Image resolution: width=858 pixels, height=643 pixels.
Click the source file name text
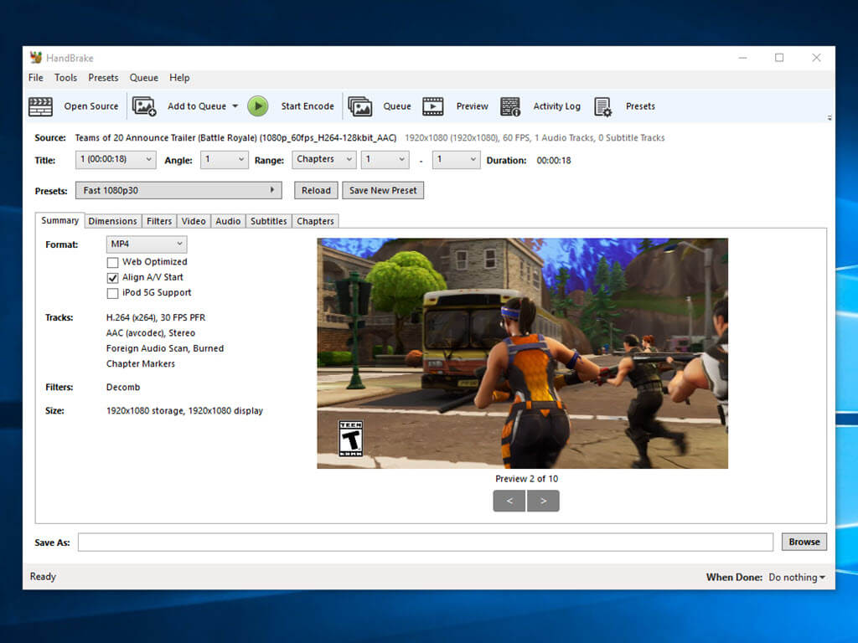coord(235,138)
